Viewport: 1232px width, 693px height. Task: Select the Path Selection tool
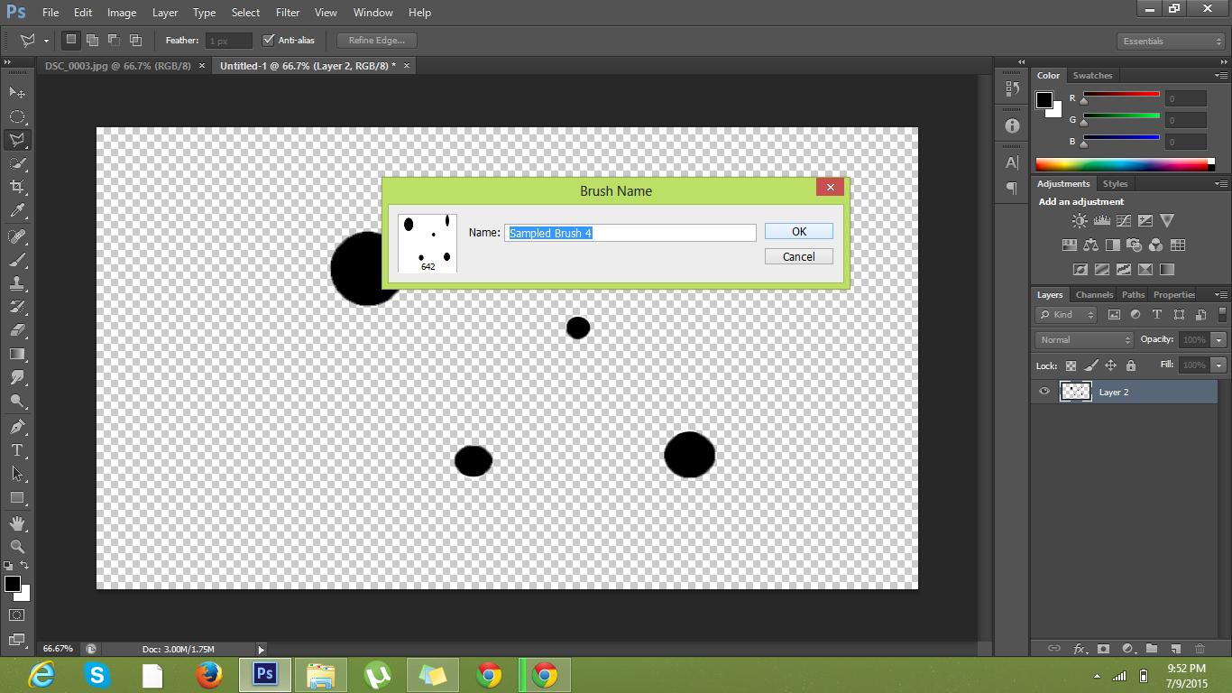coord(17,474)
